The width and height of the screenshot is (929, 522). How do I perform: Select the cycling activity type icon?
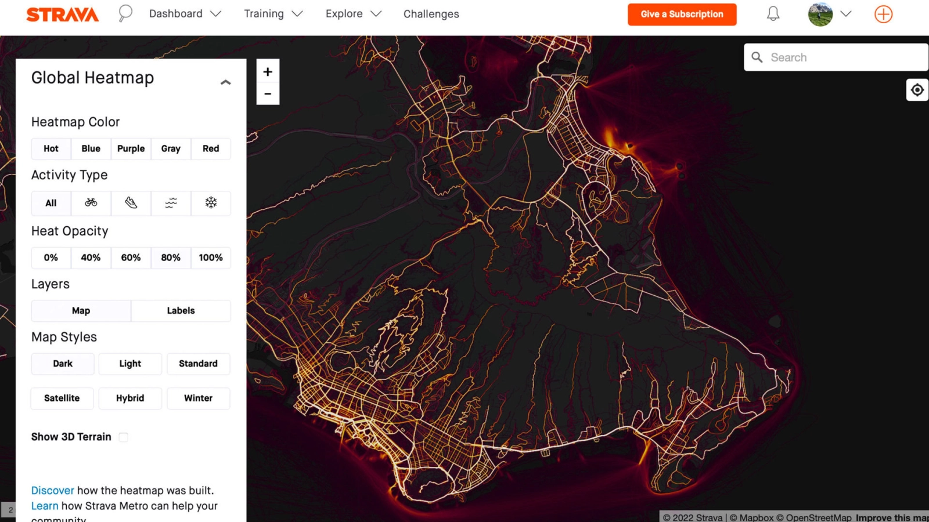coord(91,203)
